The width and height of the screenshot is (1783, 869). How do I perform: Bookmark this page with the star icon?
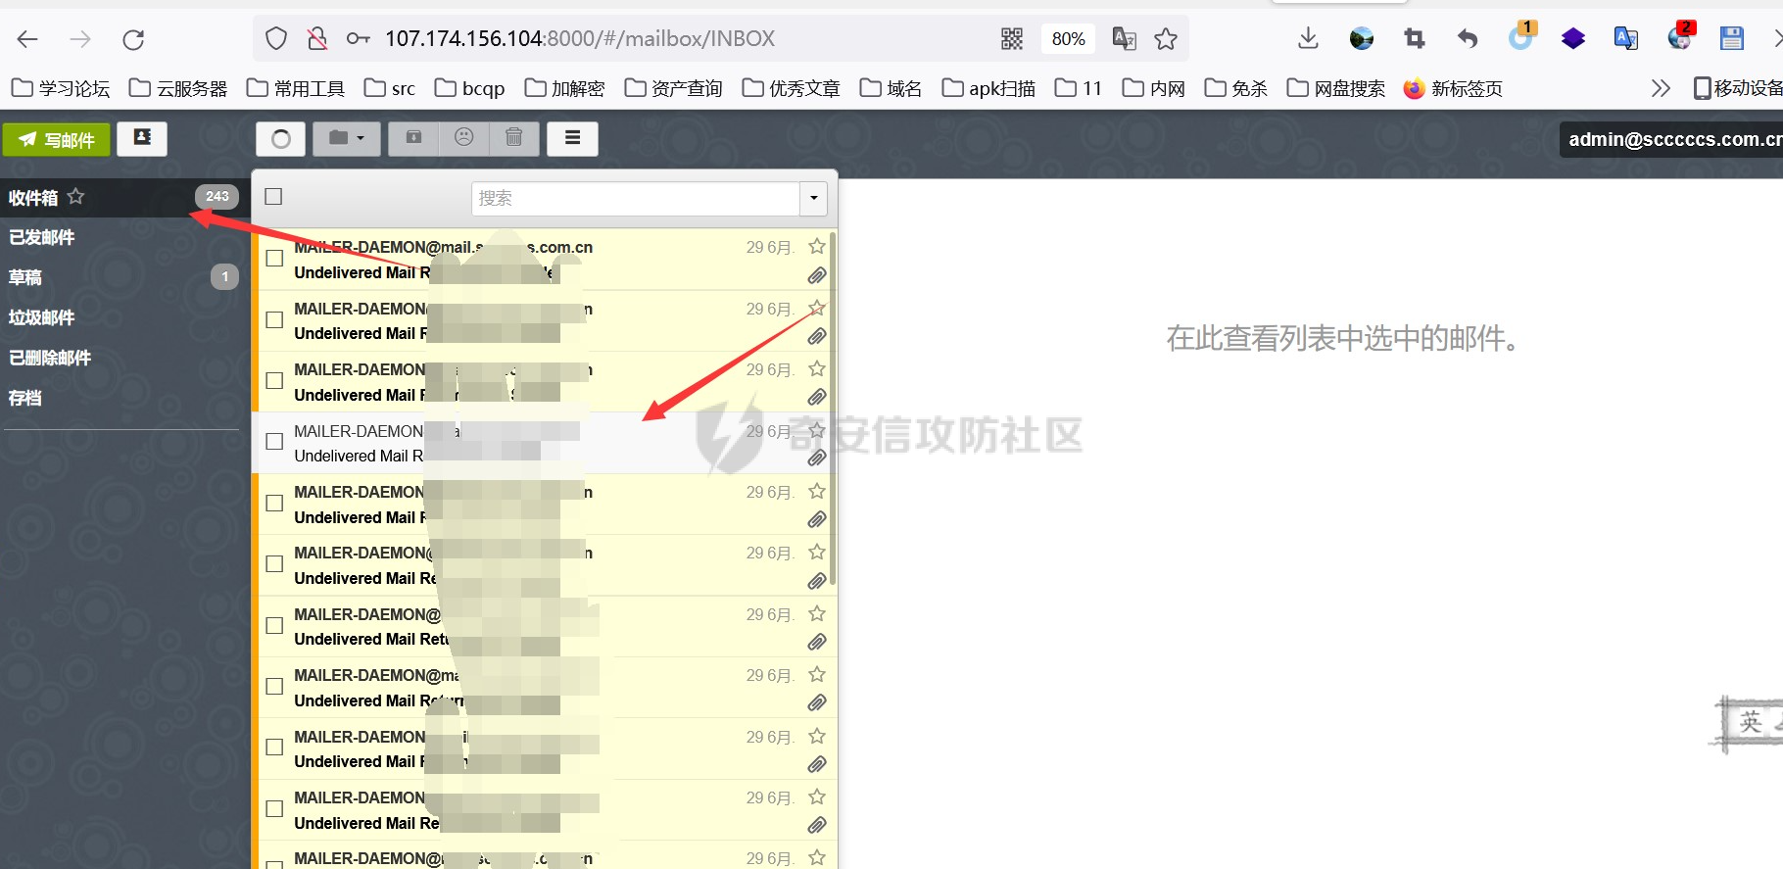click(1166, 39)
